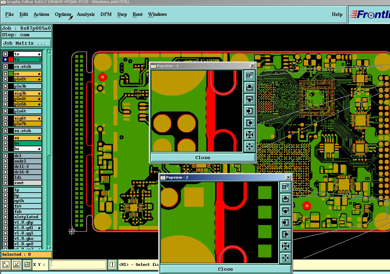Image resolution: width=390 pixels, height=274 pixels.
Task: Click inside the X Y coordinate input field
Action: tap(78, 265)
